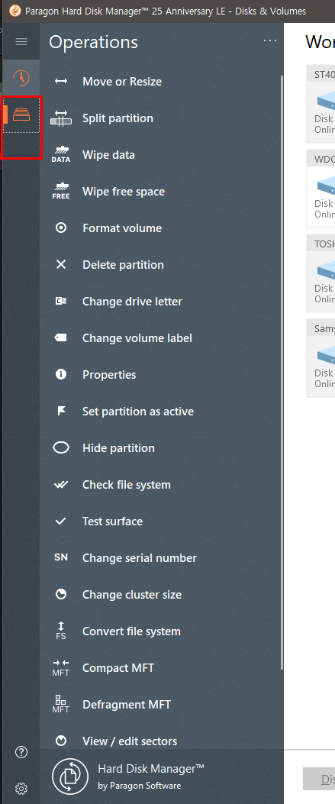Click the Paragon app icon in title bar
This screenshot has height=804, width=335.
tap(15, 11)
